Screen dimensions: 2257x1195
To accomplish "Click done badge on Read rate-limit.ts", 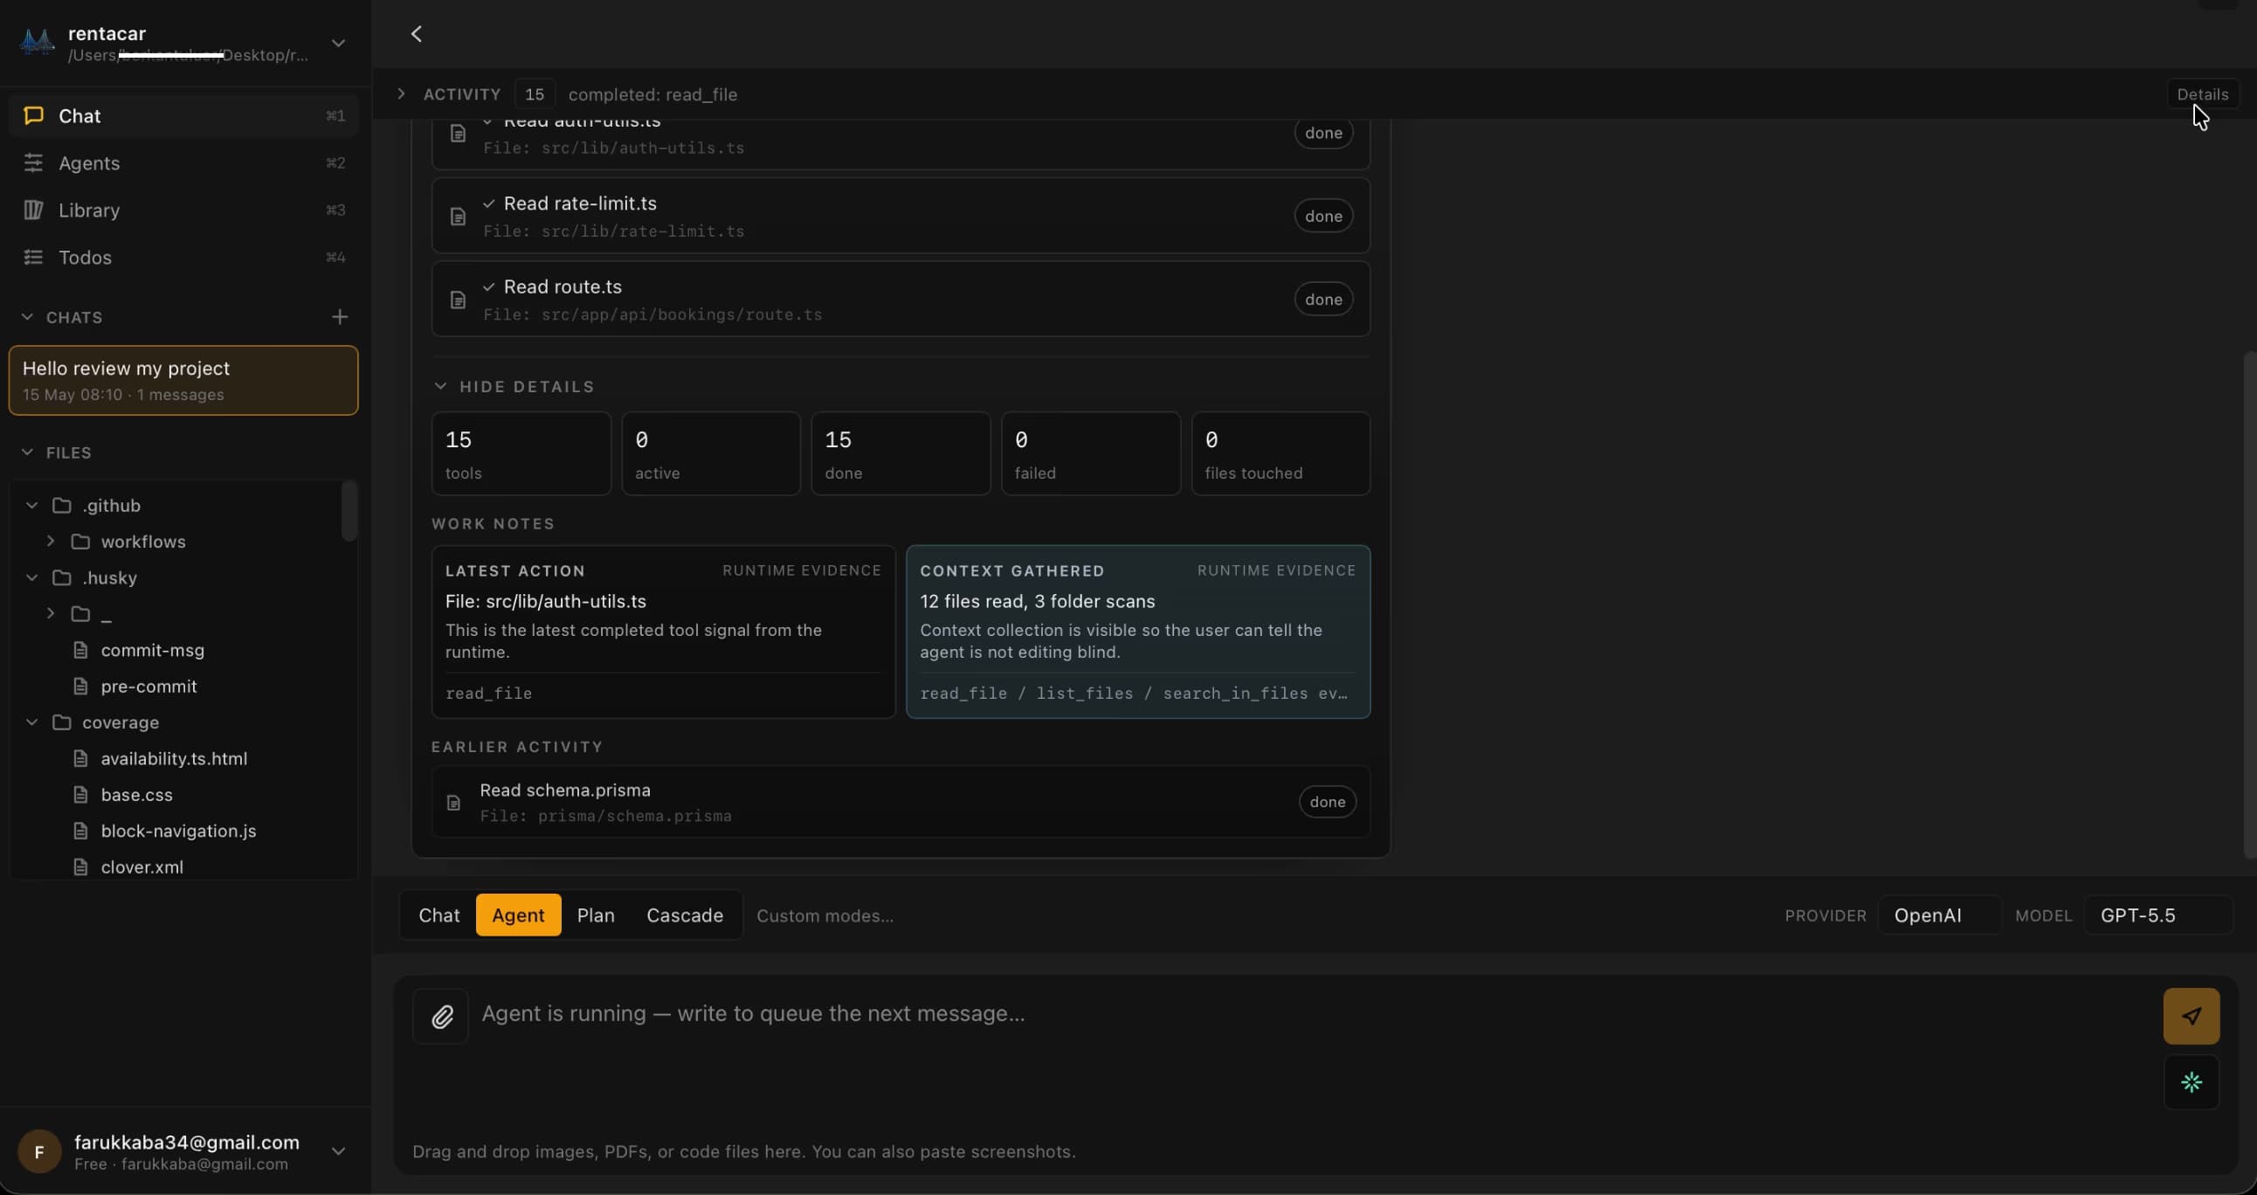I will point(1323,217).
